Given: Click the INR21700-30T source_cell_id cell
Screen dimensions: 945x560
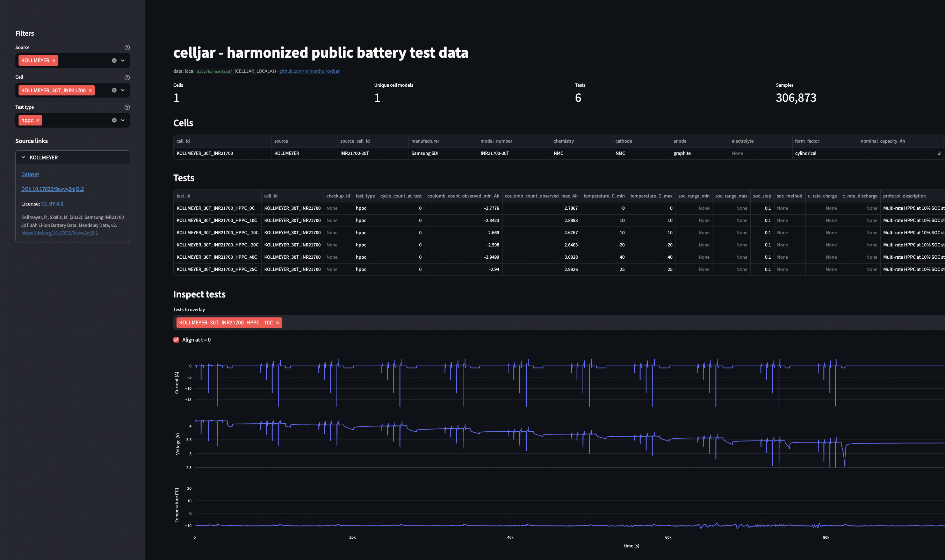Looking at the screenshot, I should click(x=373, y=153).
